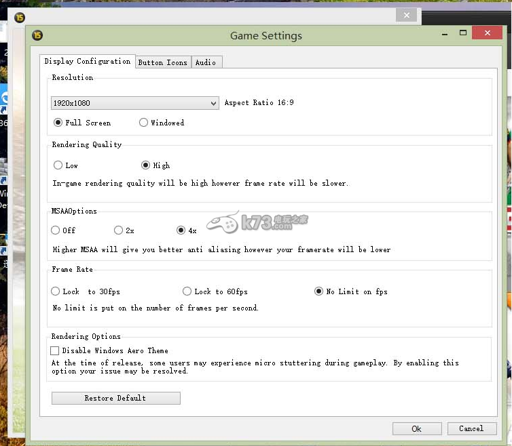The width and height of the screenshot is (512, 446).
Task: Close the background window behind Game Settings
Action: coord(406,15)
